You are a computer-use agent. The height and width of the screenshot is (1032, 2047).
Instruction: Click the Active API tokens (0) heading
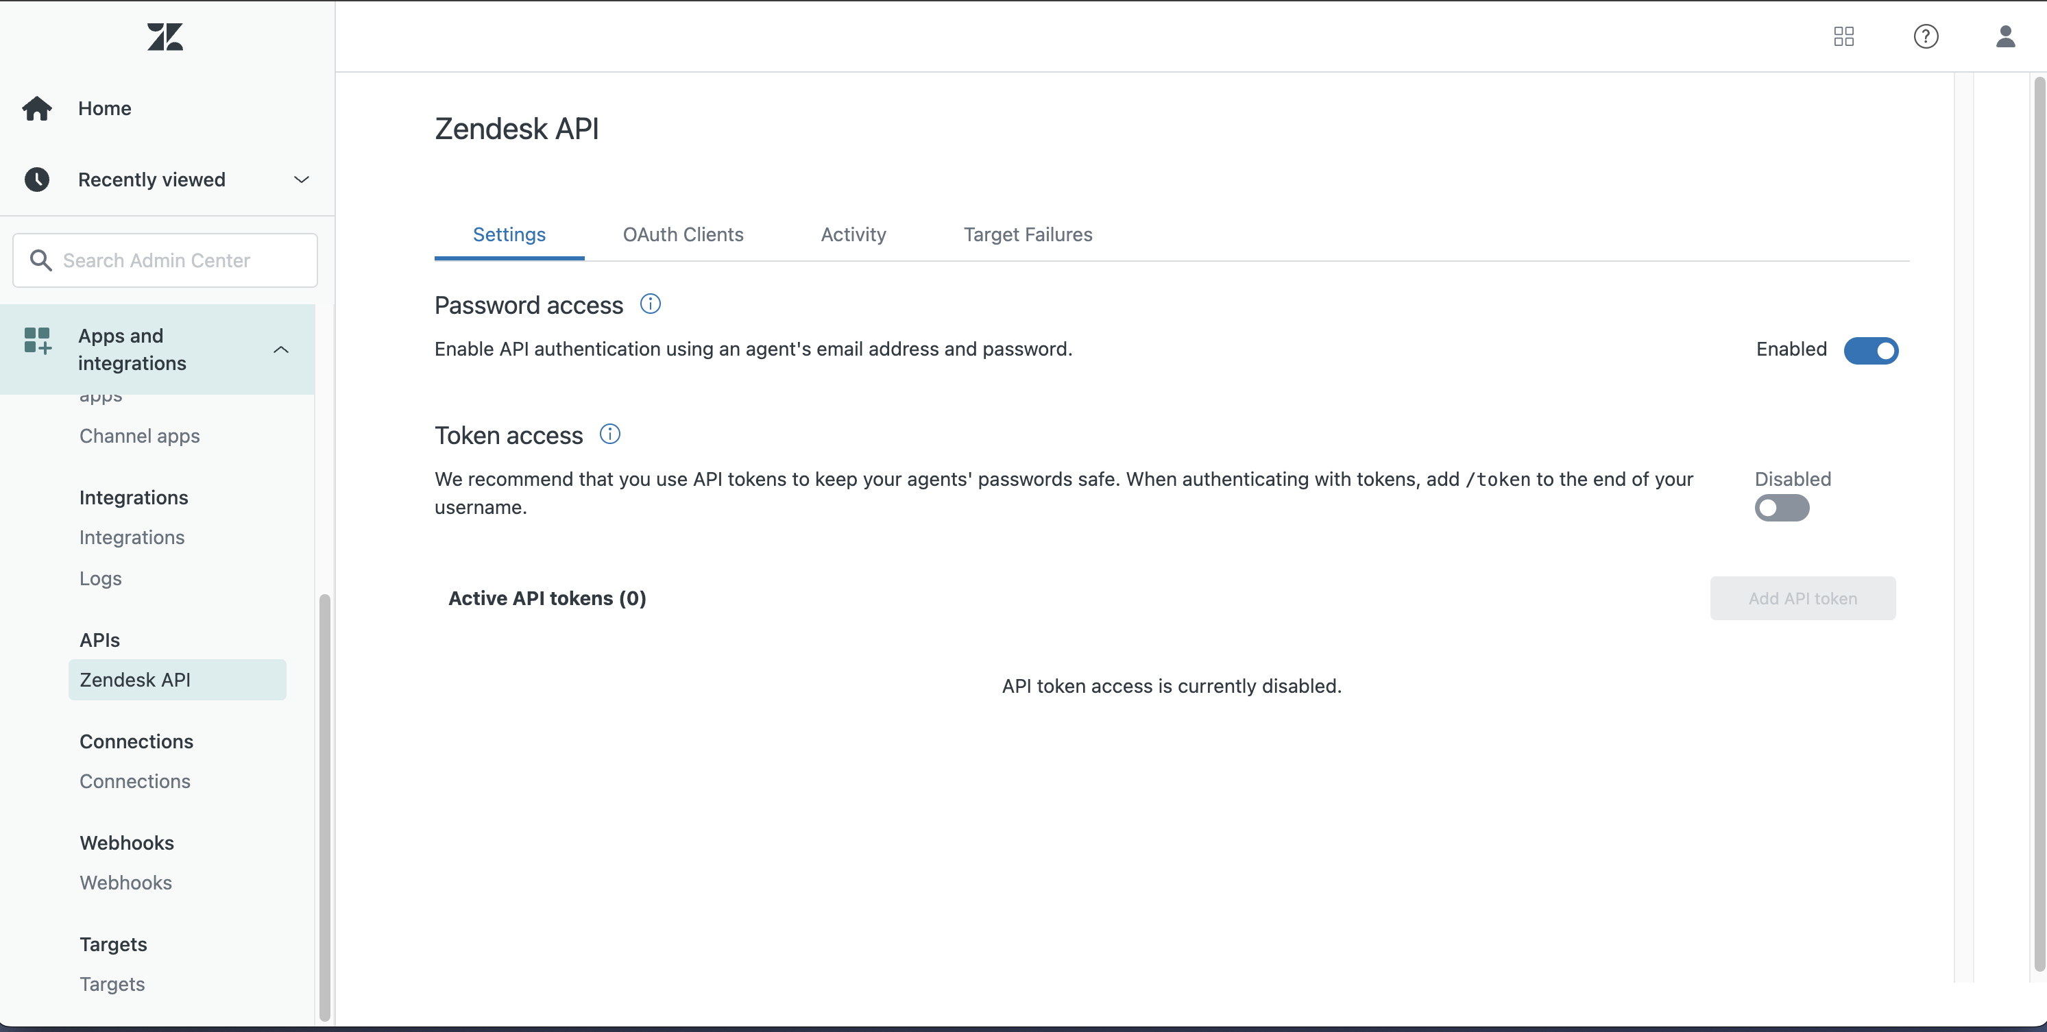click(547, 598)
